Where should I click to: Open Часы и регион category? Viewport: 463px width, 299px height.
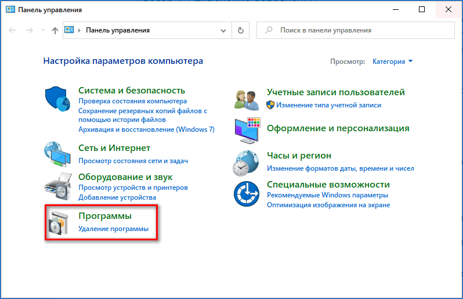point(299,156)
